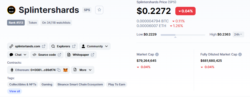Copy the Ethereum contract address

click(x=59, y=70)
